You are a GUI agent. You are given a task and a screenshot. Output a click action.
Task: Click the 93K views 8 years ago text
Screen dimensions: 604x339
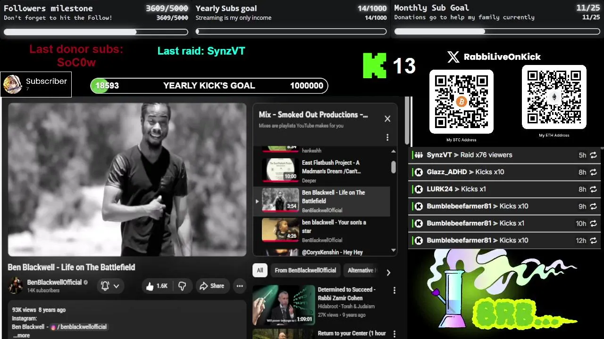(39, 310)
